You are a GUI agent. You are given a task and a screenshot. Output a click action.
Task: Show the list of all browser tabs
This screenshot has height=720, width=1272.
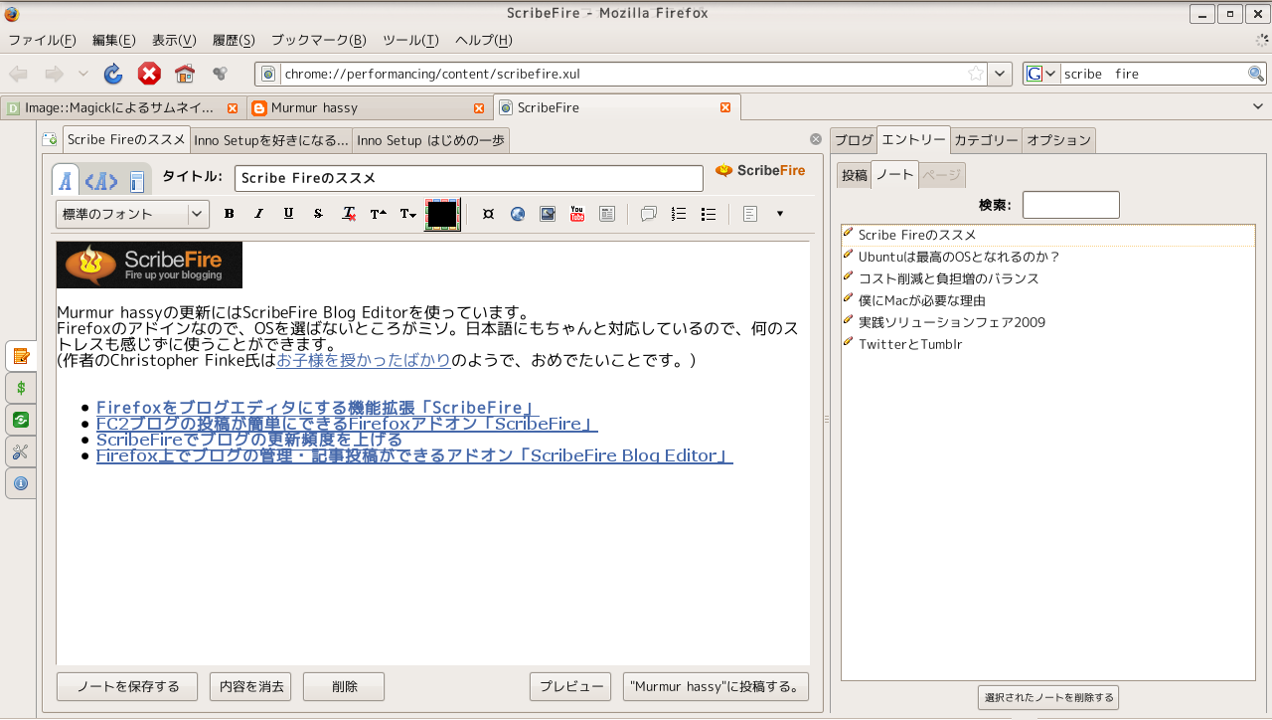click(1259, 107)
